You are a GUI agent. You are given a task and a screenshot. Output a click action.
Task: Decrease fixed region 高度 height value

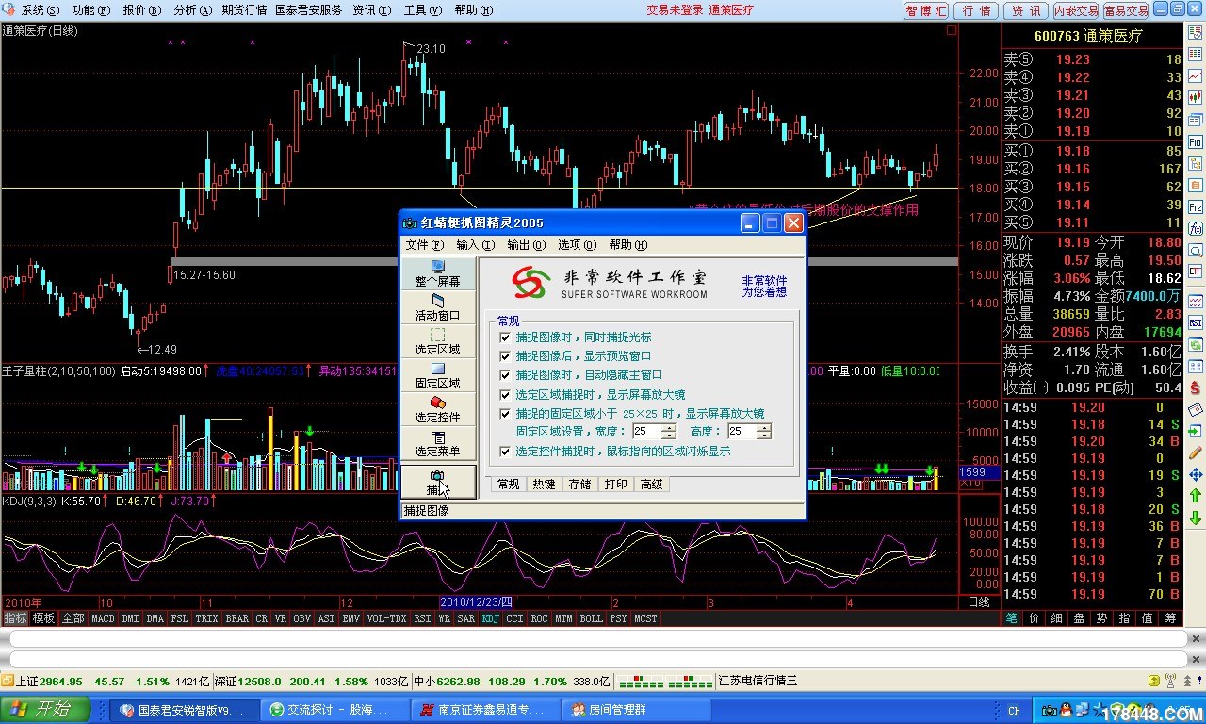pyautogui.click(x=764, y=436)
